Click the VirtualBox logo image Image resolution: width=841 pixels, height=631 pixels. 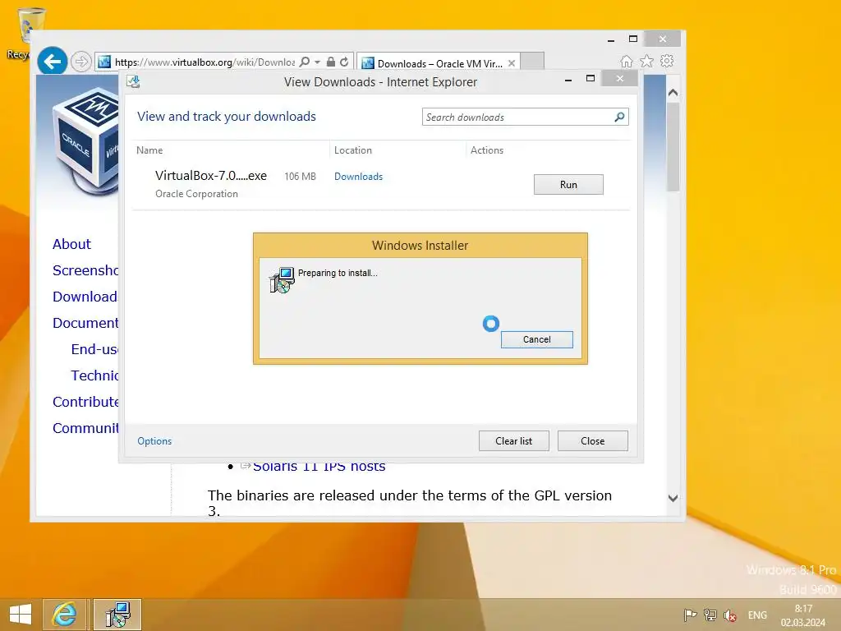(85, 140)
